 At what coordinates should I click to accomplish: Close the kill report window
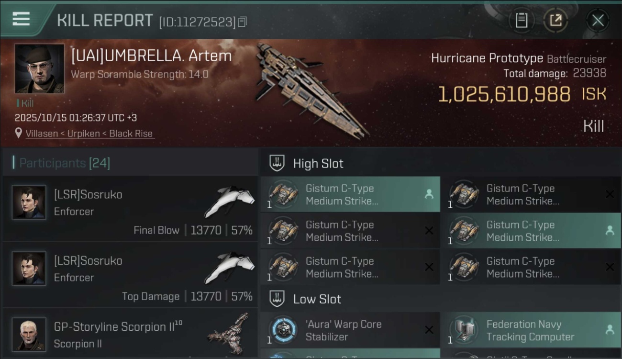[x=598, y=20]
